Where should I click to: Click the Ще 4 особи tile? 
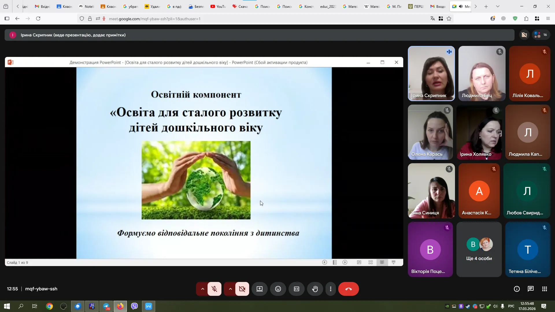pyautogui.click(x=479, y=250)
